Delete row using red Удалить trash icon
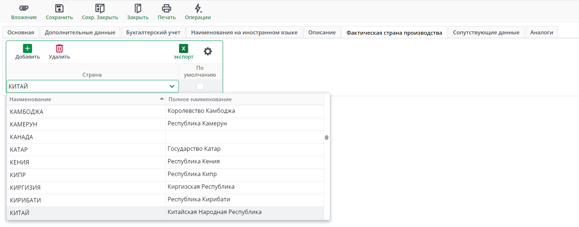Viewport: 579px width, 227px height. tap(59, 48)
